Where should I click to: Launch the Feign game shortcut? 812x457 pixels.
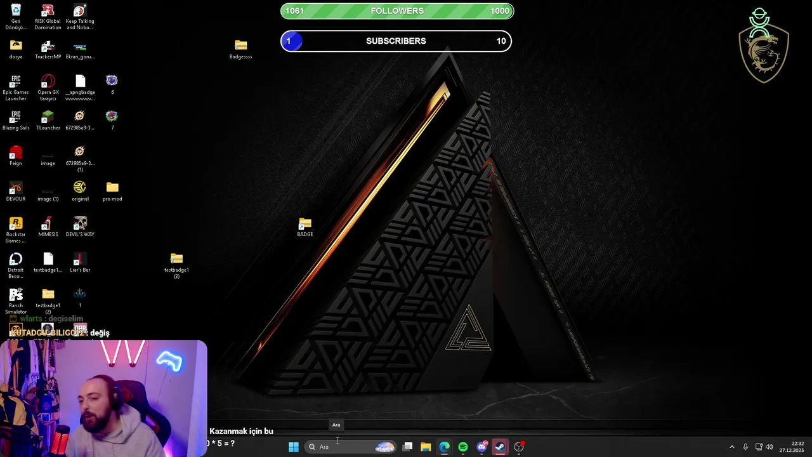(x=16, y=156)
